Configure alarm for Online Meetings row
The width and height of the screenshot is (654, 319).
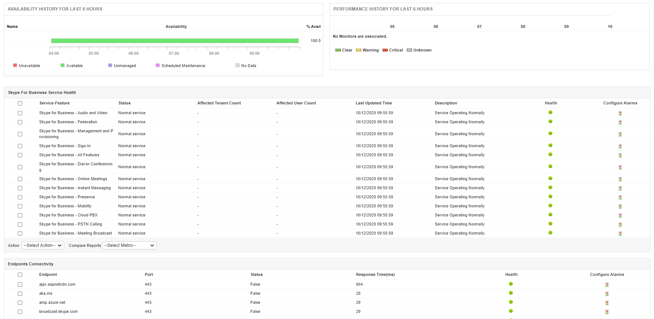pos(620,179)
